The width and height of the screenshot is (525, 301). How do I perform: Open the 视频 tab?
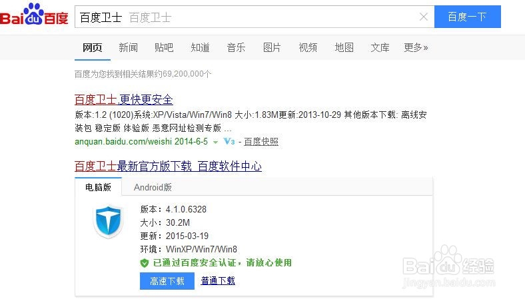(x=308, y=47)
